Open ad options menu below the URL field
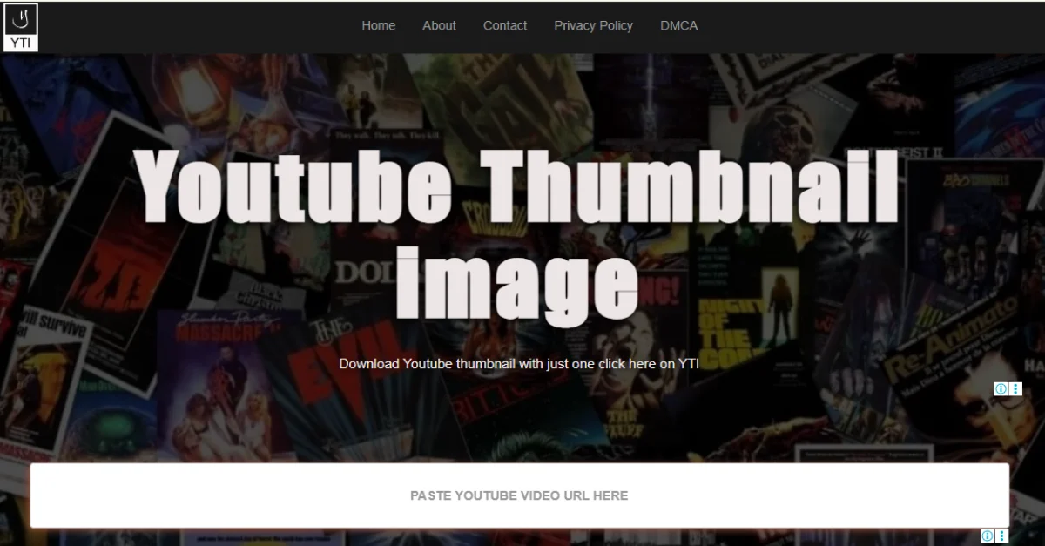Image resolution: width=1045 pixels, height=546 pixels. [x=1002, y=536]
